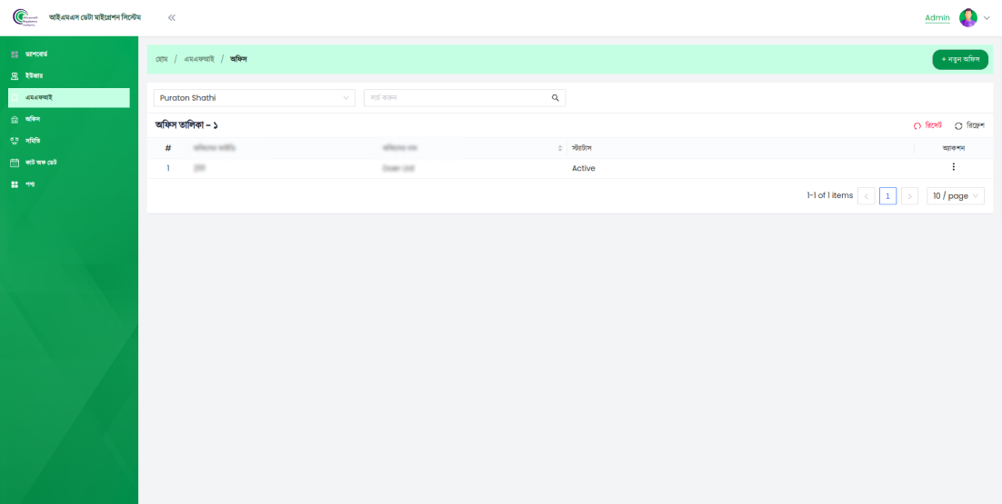The height and width of the screenshot is (504, 1002).
Task: Open the Puraton Shathi dropdown
Action: pyautogui.click(x=255, y=98)
